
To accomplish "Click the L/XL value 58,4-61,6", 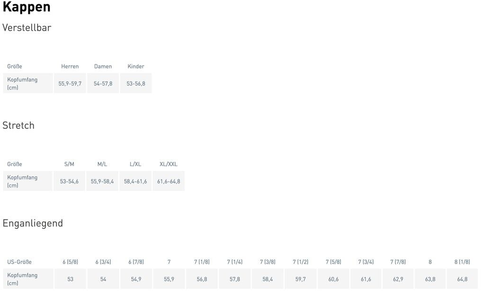I will [135, 182].
